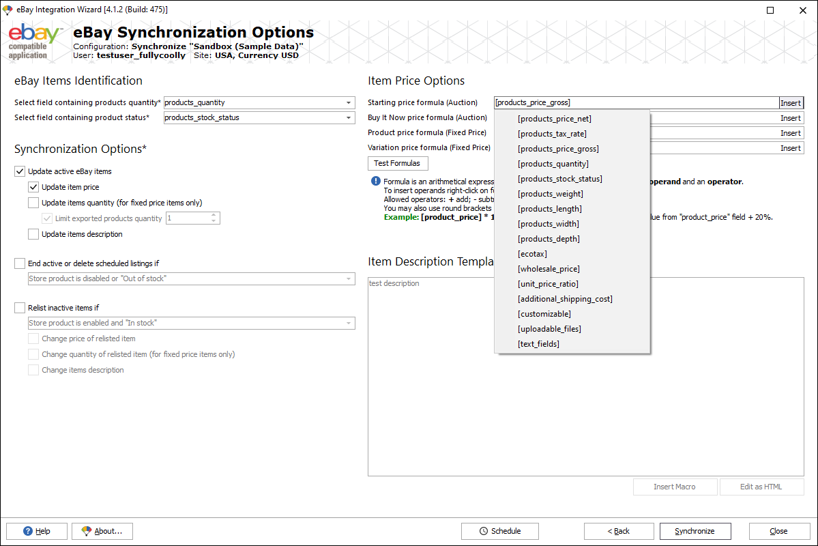Click the item description template text area
818x546 pixels.
point(586,376)
